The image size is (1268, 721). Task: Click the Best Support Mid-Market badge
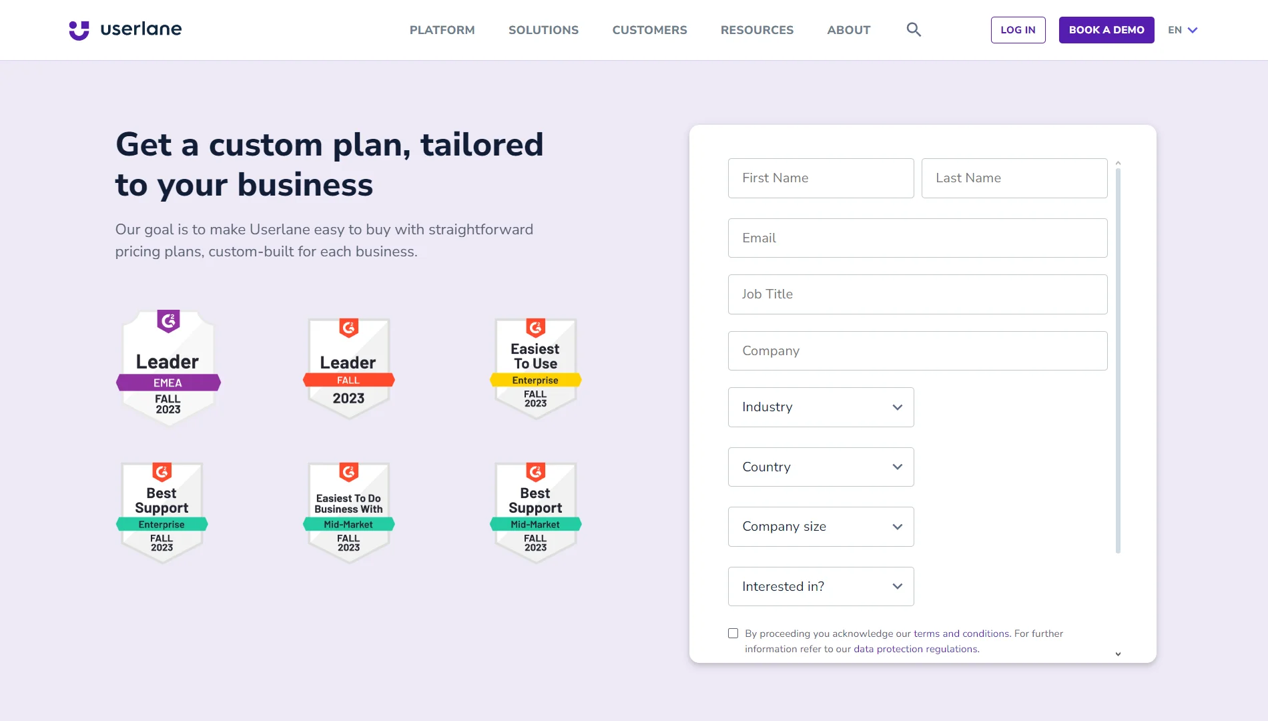click(535, 511)
